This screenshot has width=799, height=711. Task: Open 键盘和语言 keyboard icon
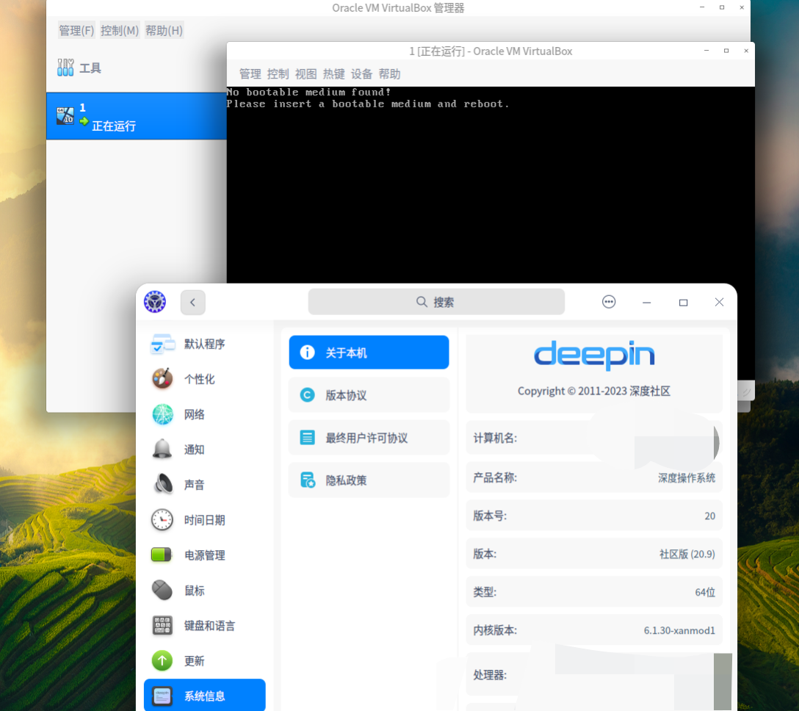[162, 625]
